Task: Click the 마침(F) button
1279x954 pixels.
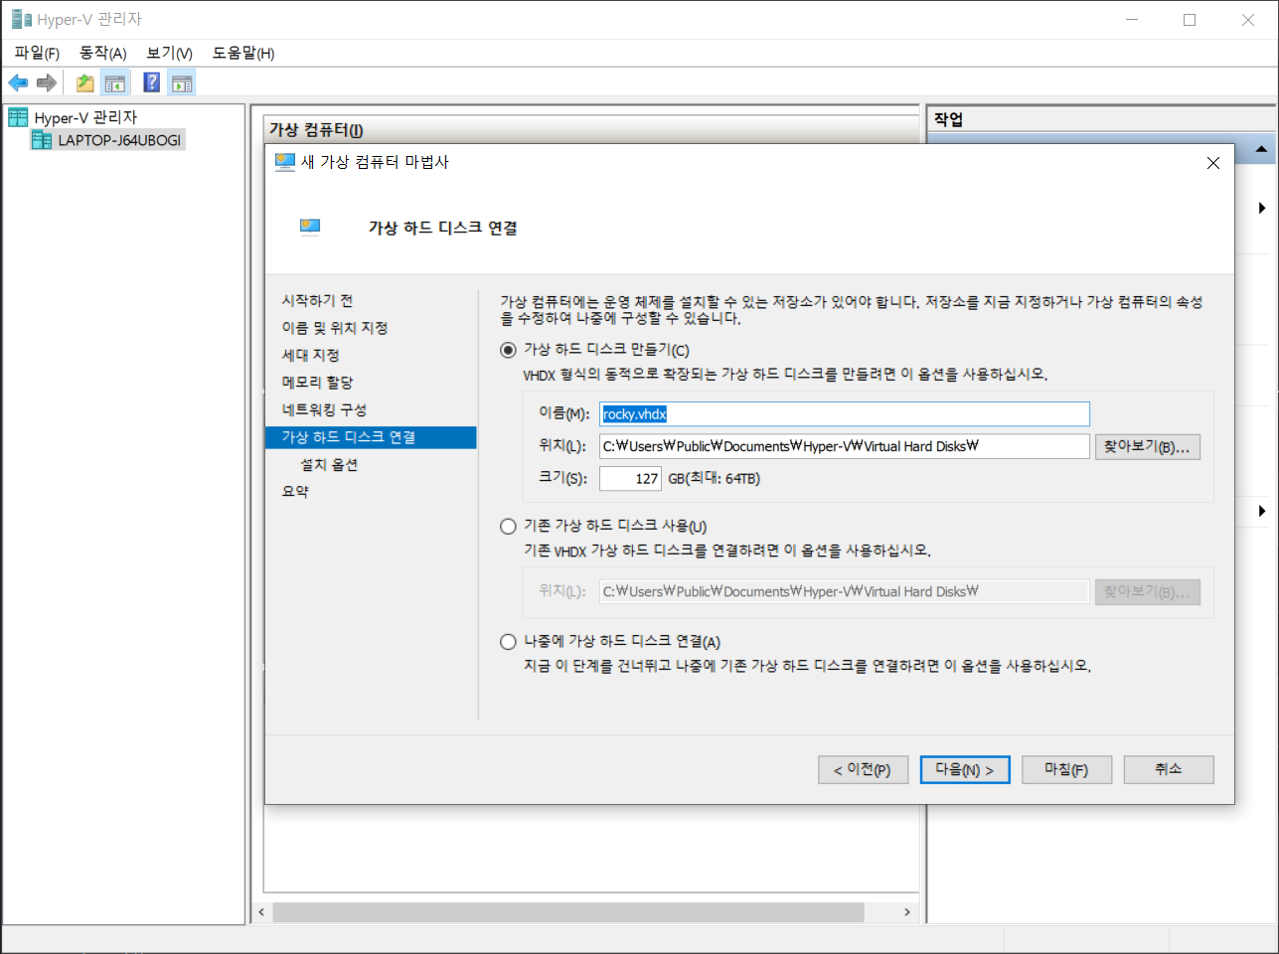Action: coord(1066,770)
